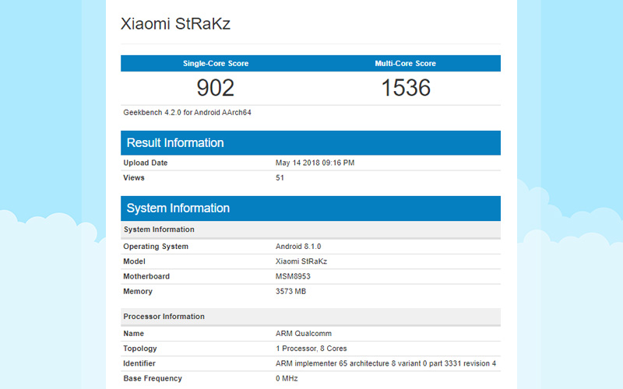Select the 'Xiaomi StRaKz' model value in table

pyautogui.click(x=301, y=261)
